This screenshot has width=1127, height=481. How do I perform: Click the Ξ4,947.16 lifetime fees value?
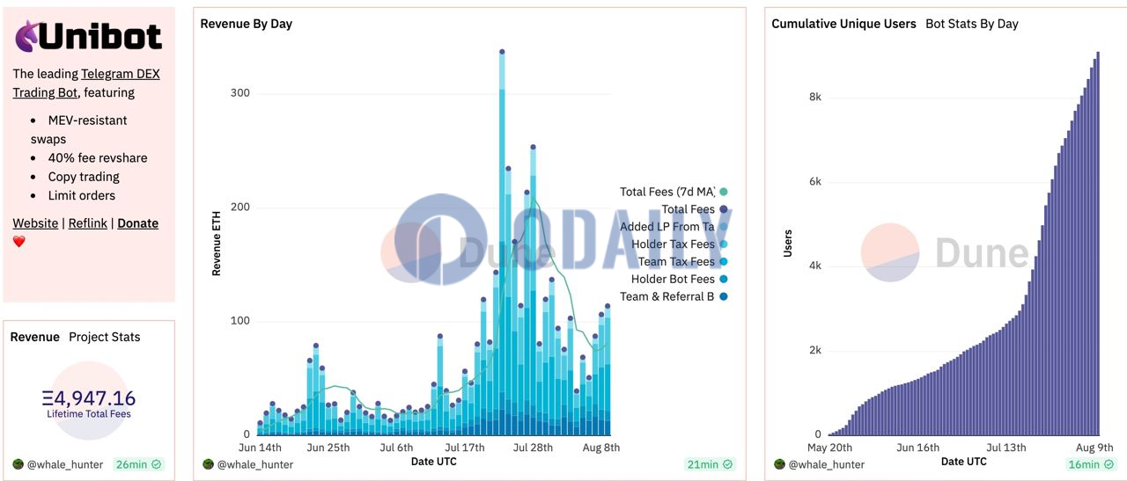(88, 398)
